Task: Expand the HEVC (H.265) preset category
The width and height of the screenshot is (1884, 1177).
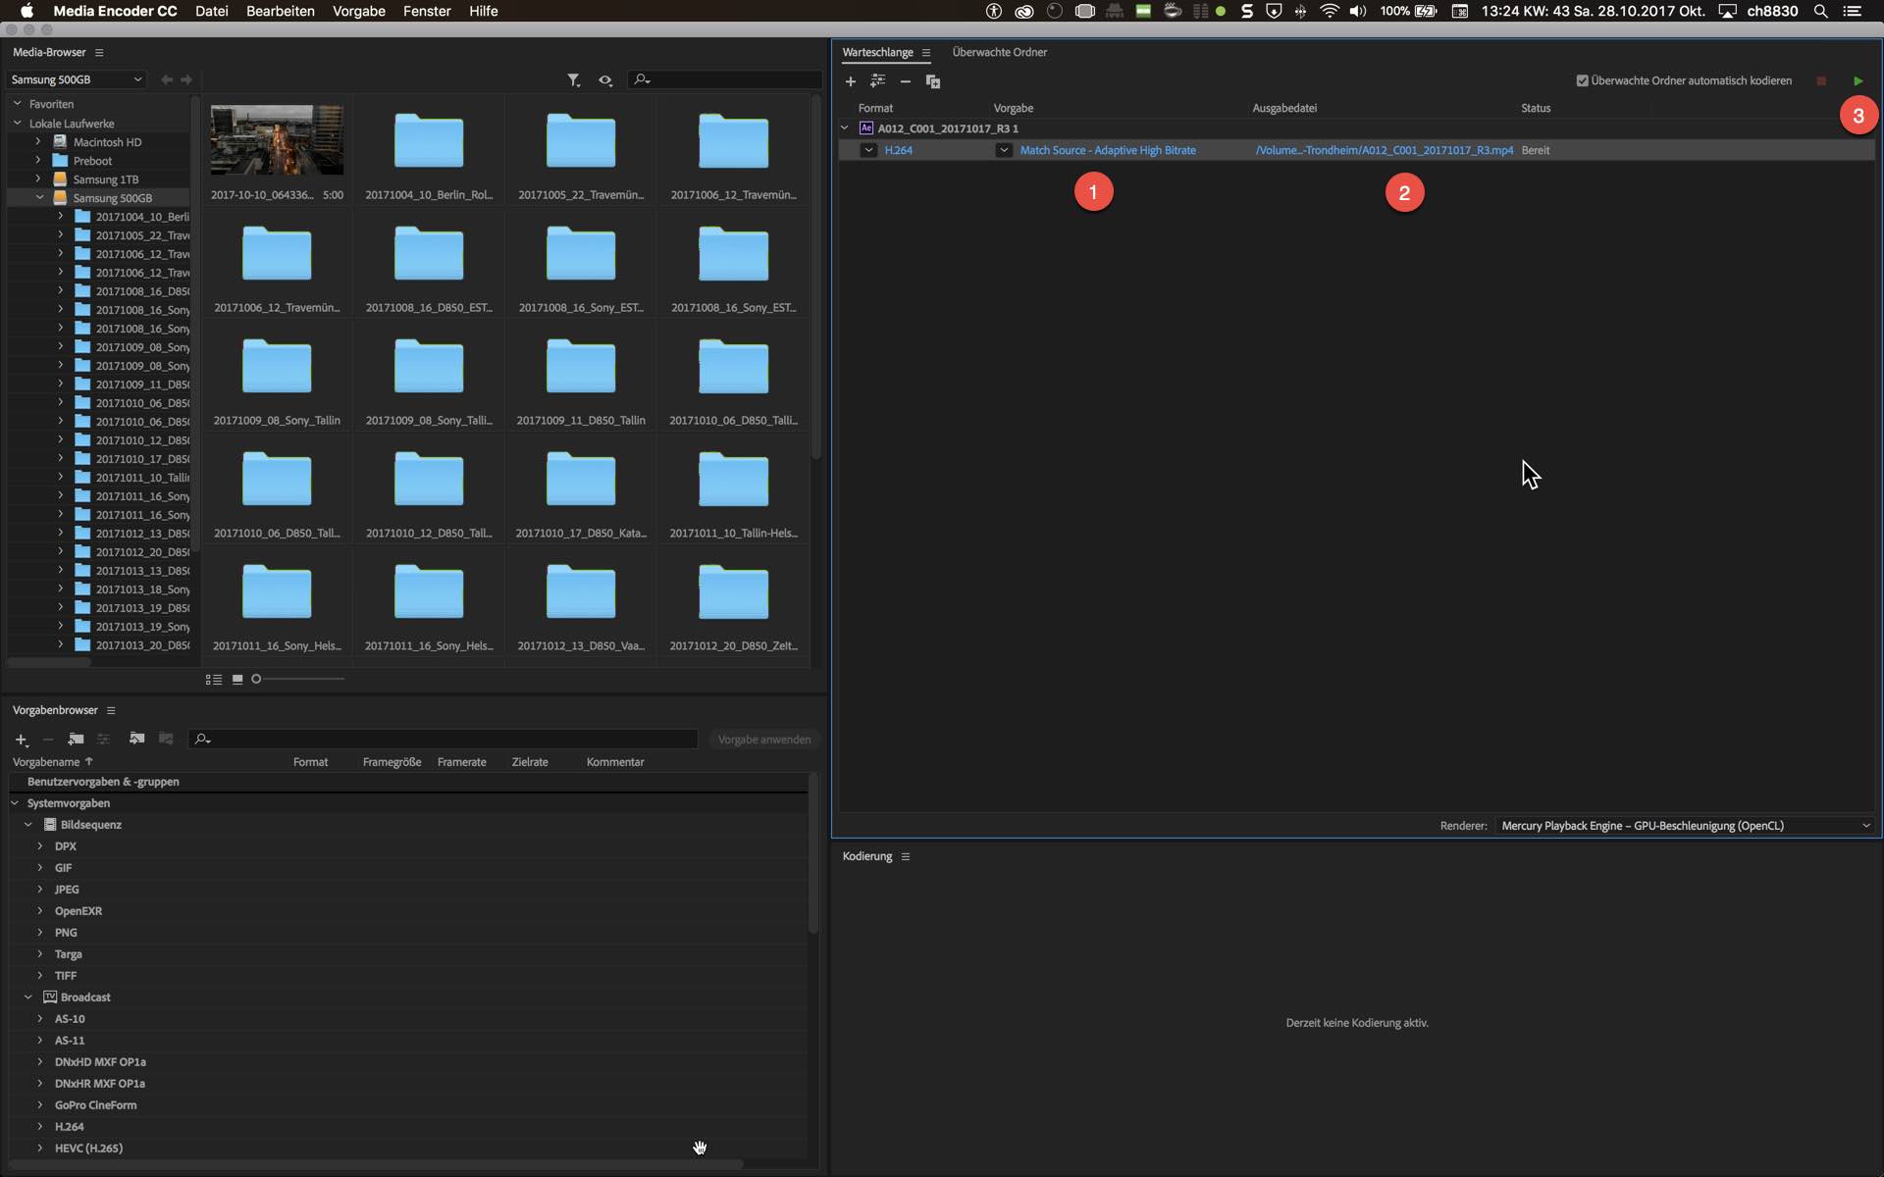Action: (x=40, y=1148)
